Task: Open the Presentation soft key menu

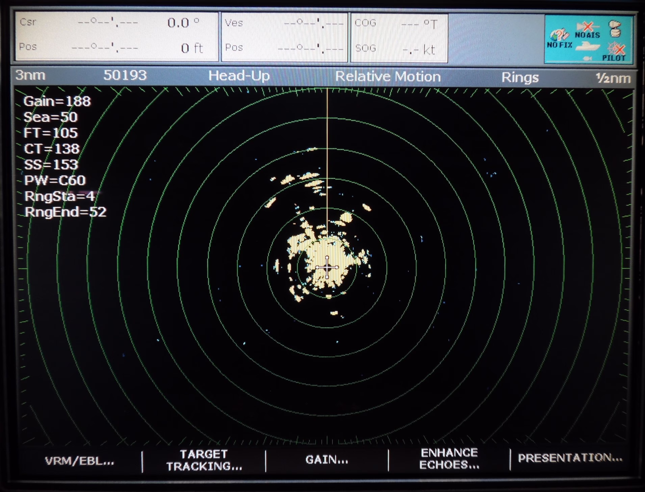Action: (x=570, y=458)
